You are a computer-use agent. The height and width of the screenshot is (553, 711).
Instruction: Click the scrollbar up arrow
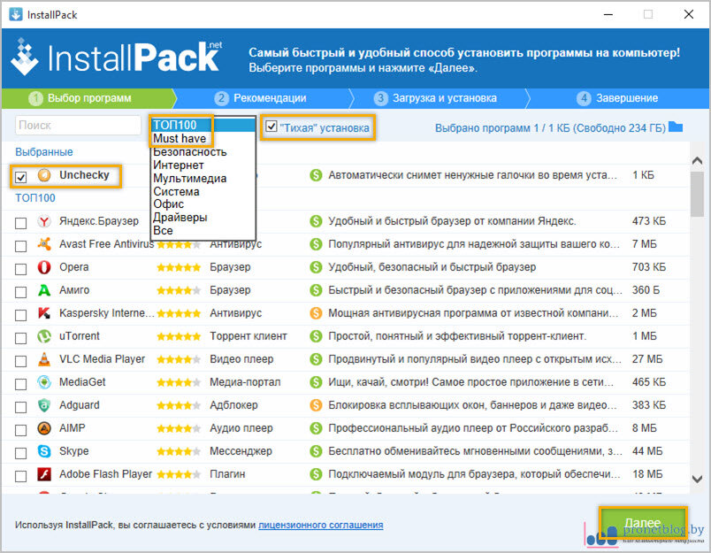698,160
